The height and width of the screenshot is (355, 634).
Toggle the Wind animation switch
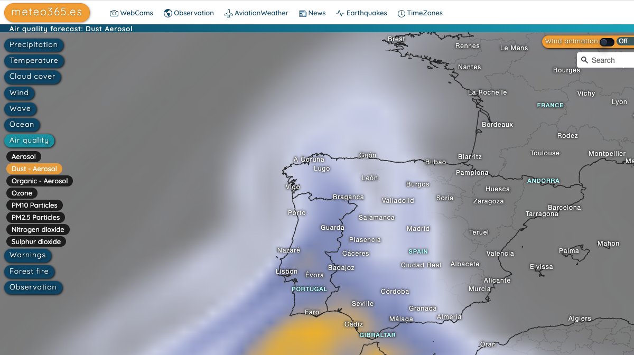(x=607, y=42)
